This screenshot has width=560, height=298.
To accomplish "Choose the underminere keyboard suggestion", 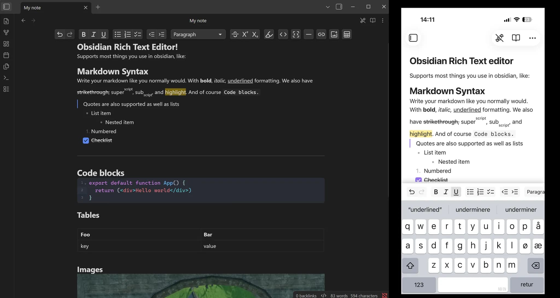I will [x=473, y=210].
